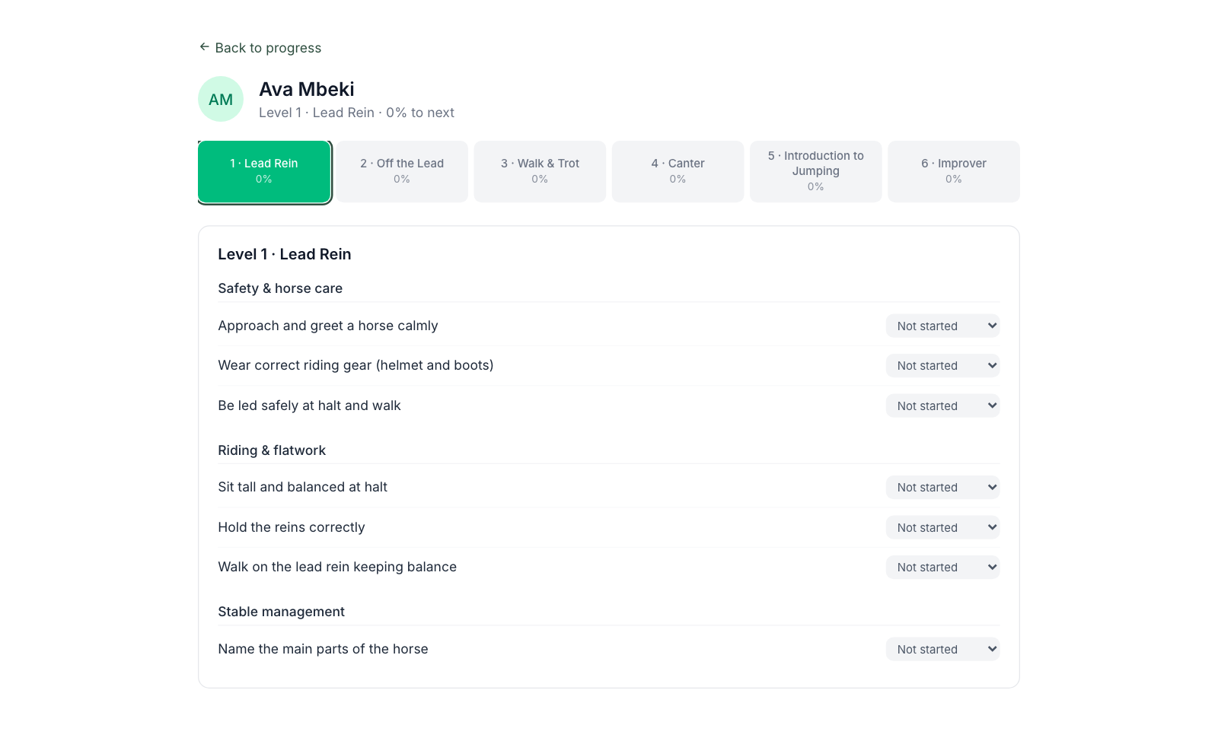Switch to the 6 · Improver tab
The width and height of the screenshot is (1218, 741).
[954, 171]
